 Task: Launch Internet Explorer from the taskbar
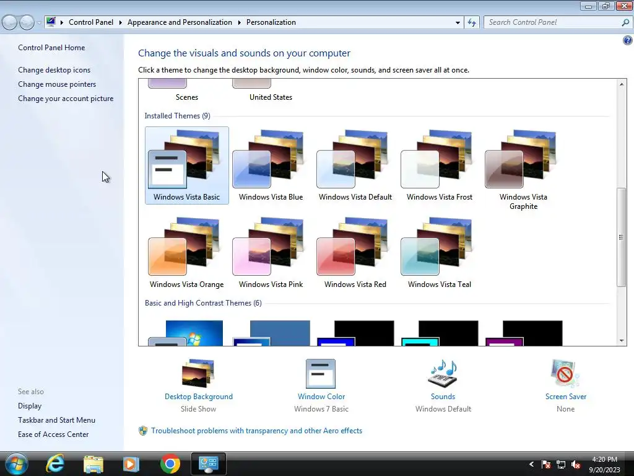coord(55,464)
